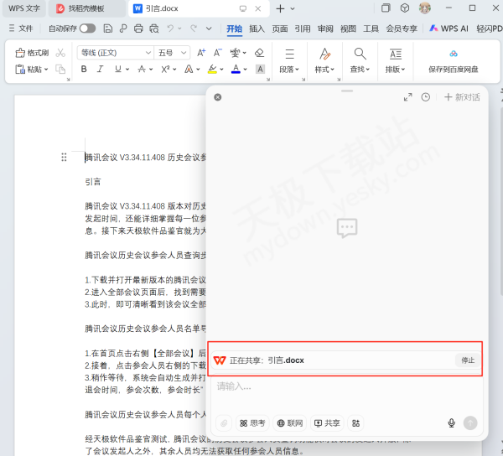Switch to the 视图 view tab
The height and width of the screenshot is (456, 503).
click(x=348, y=28)
